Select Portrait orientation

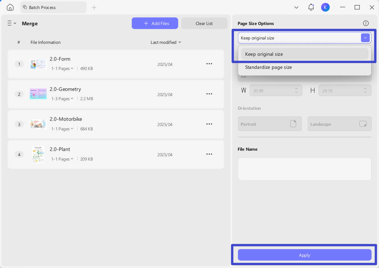tap(270, 124)
